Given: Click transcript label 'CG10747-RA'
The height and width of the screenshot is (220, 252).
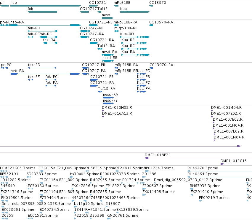Looking at the screenshot, I should click(x=92, y=34).
